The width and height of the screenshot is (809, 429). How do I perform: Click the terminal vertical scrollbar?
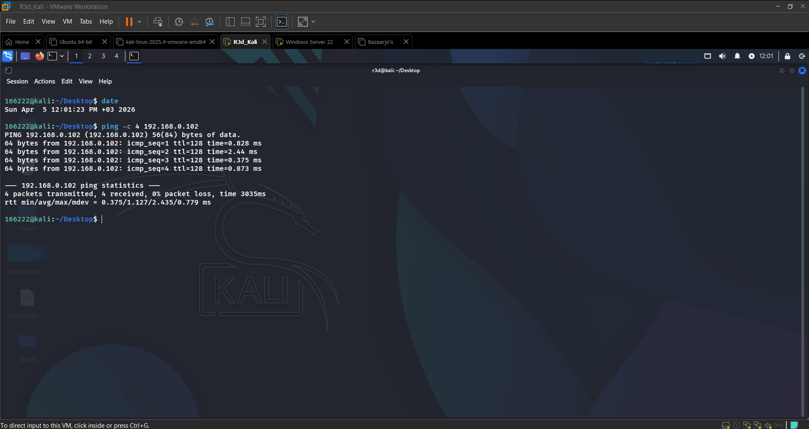point(802,251)
